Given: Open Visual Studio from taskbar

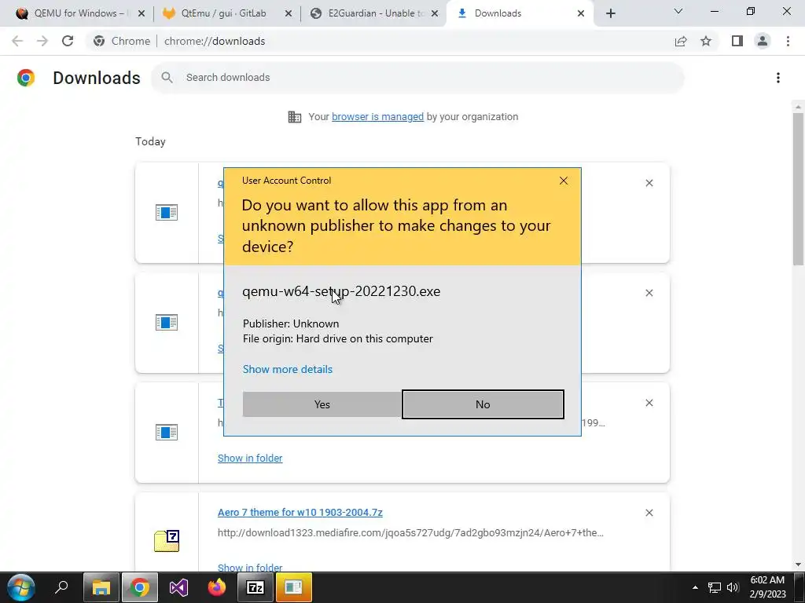Looking at the screenshot, I should (x=178, y=587).
